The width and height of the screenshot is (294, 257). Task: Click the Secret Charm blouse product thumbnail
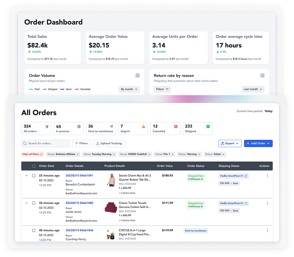coord(111,180)
